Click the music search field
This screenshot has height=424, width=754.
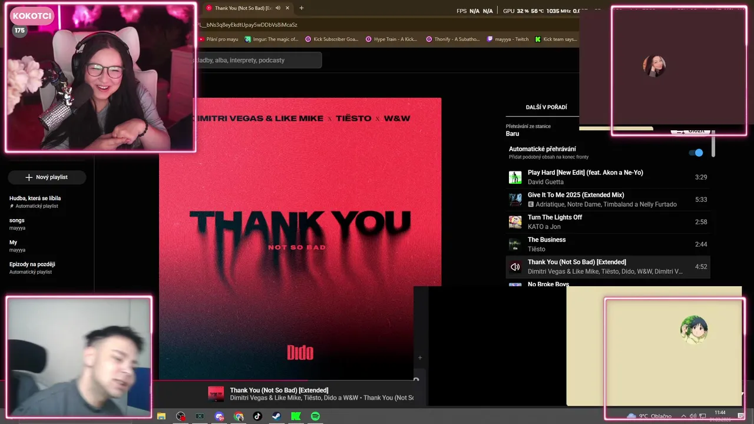(x=258, y=60)
